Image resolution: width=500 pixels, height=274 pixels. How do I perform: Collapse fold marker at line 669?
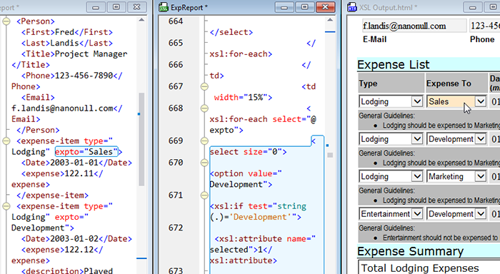tap(204, 141)
